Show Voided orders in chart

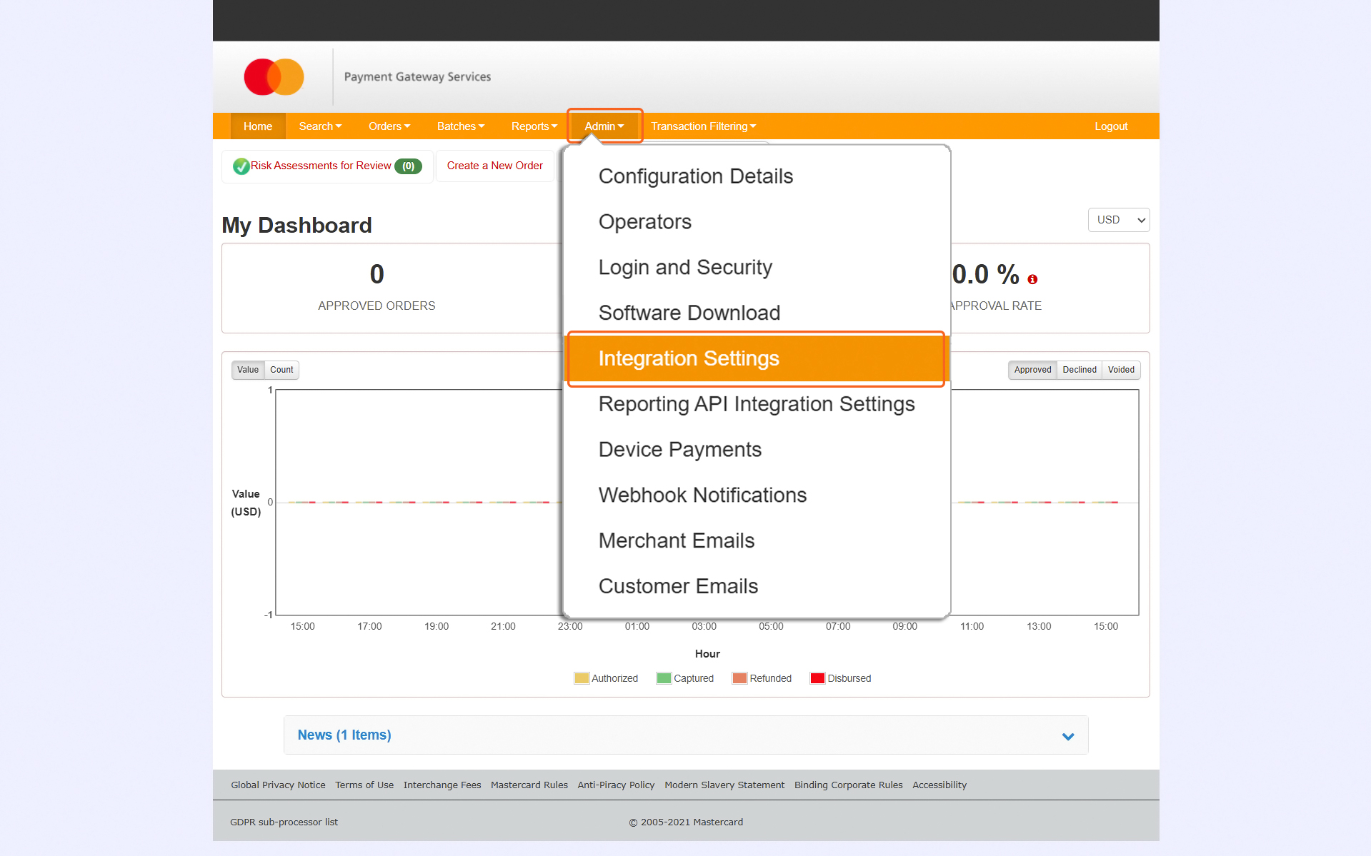tap(1121, 370)
